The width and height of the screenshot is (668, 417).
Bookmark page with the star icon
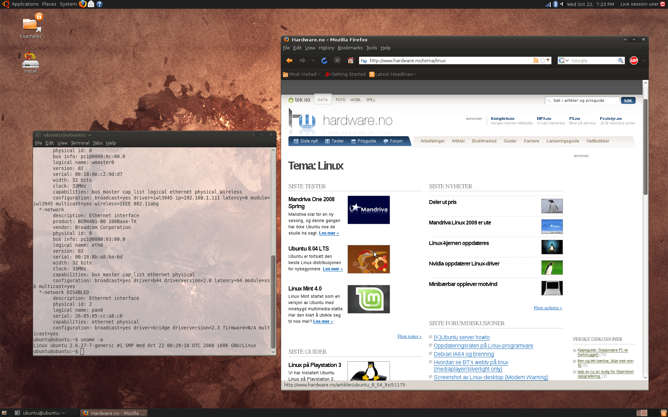click(542, 60)
